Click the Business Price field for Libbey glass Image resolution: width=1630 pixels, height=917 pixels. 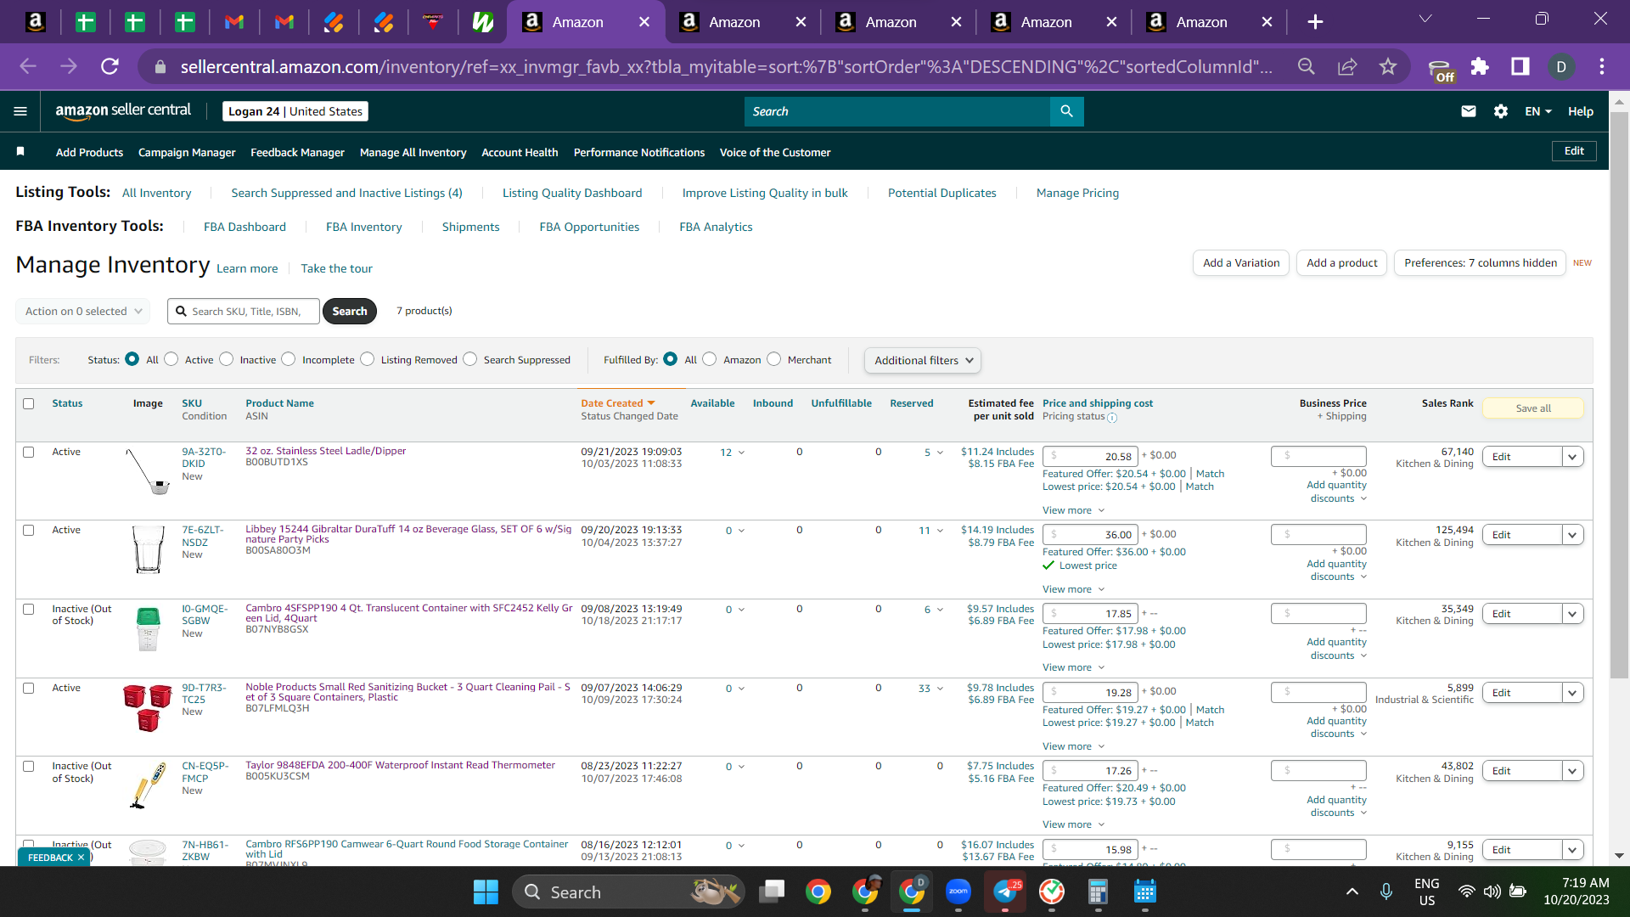[1318, 534]
